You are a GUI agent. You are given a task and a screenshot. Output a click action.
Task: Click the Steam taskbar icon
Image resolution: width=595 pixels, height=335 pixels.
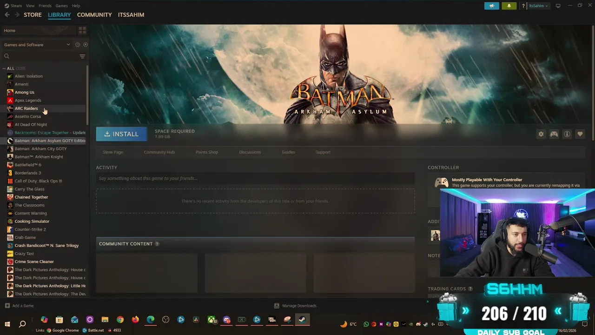click(x=302, y=320)
